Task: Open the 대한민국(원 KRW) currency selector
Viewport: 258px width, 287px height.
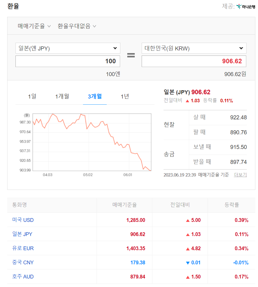Action: pos(194,48)
